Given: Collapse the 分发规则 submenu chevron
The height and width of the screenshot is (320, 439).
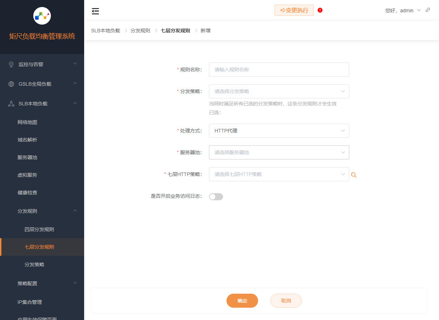Looking at the screenshot, I should (75, 210).
